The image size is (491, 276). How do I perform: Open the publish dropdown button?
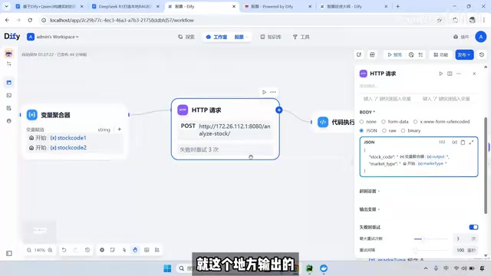(x=464, y=54)
